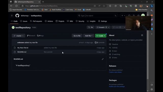Switch to the Code tab
Viewport: 163px width, 92px height.
pyautogui.click(x=14, y=21)
